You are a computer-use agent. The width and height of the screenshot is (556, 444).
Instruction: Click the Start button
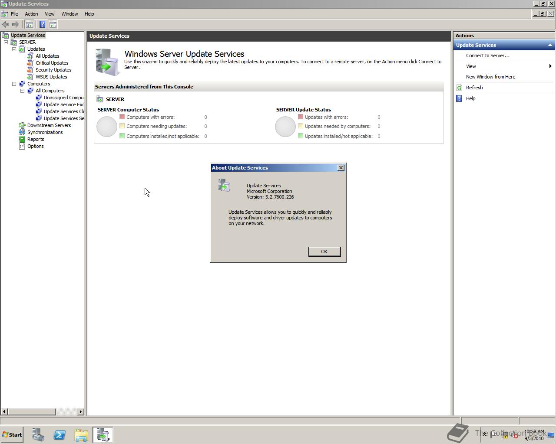pos(12,434)
